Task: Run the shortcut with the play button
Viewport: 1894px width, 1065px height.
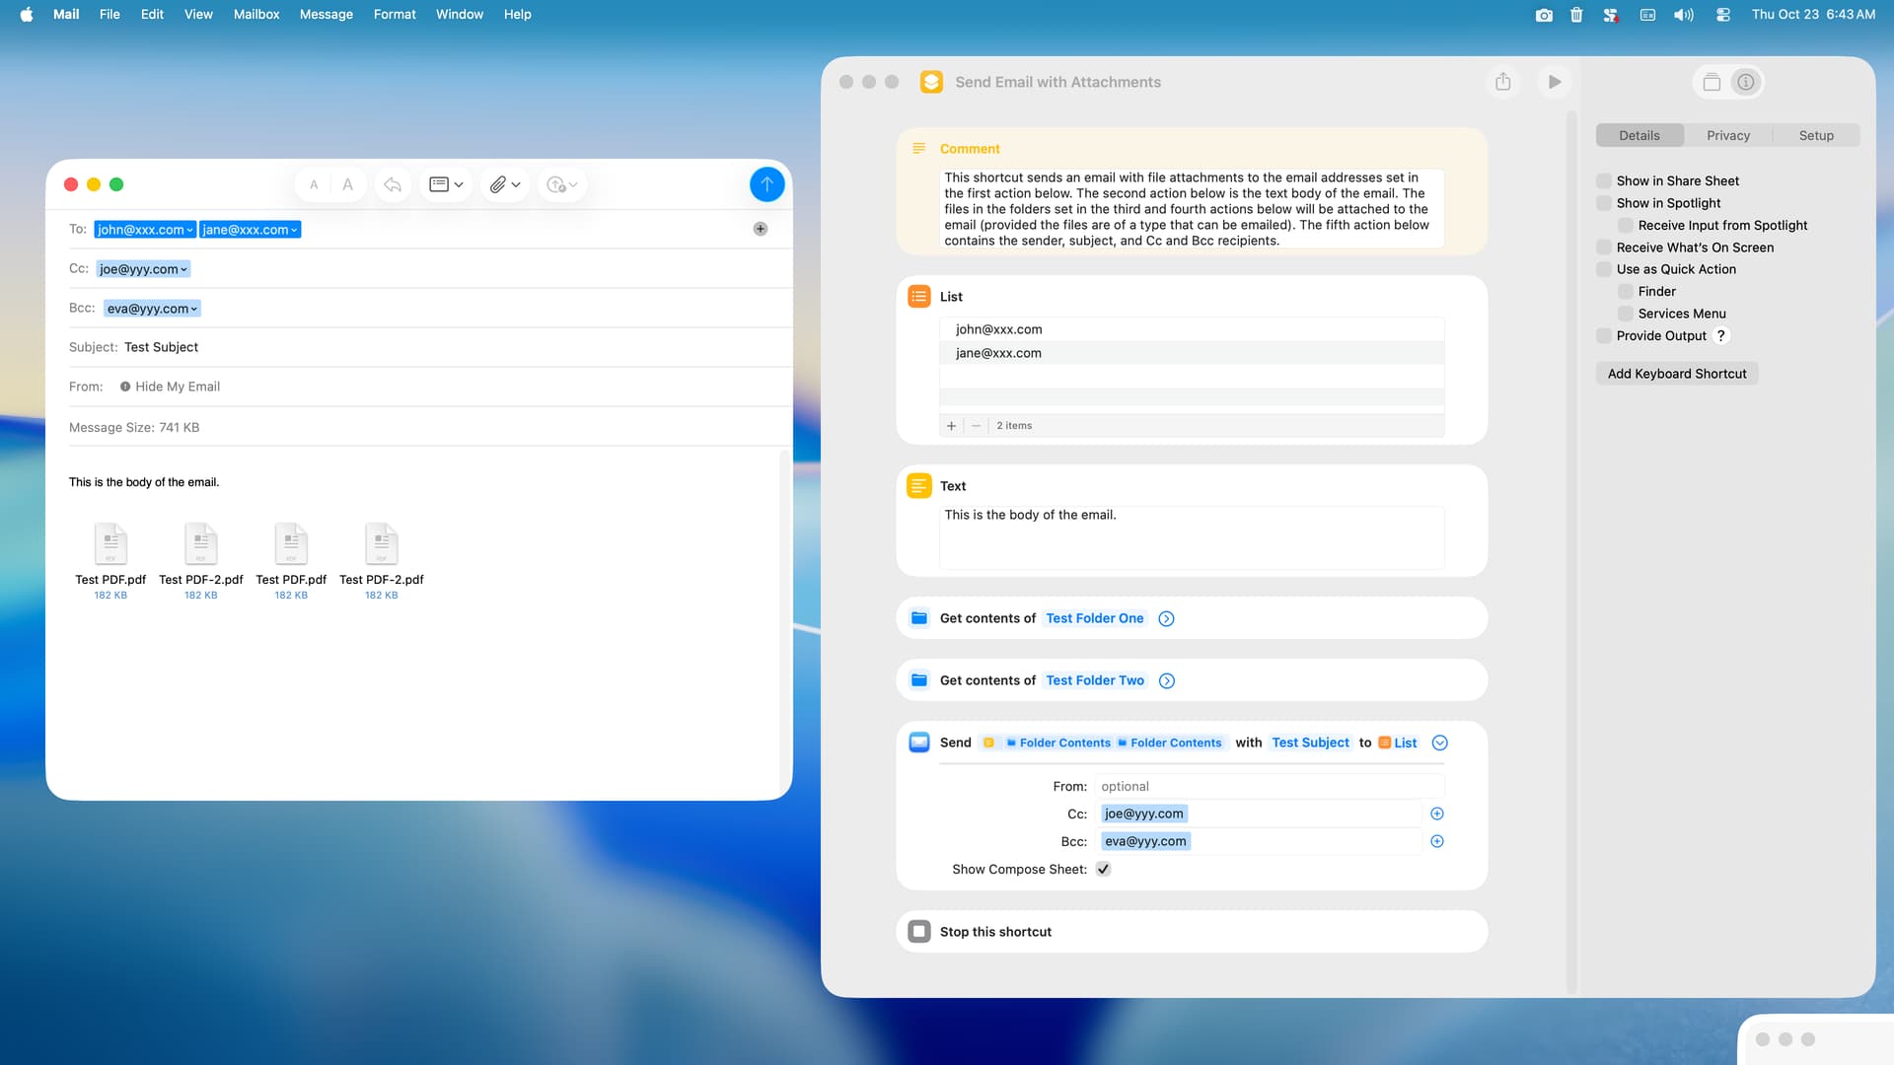Action: (1554, 82)
